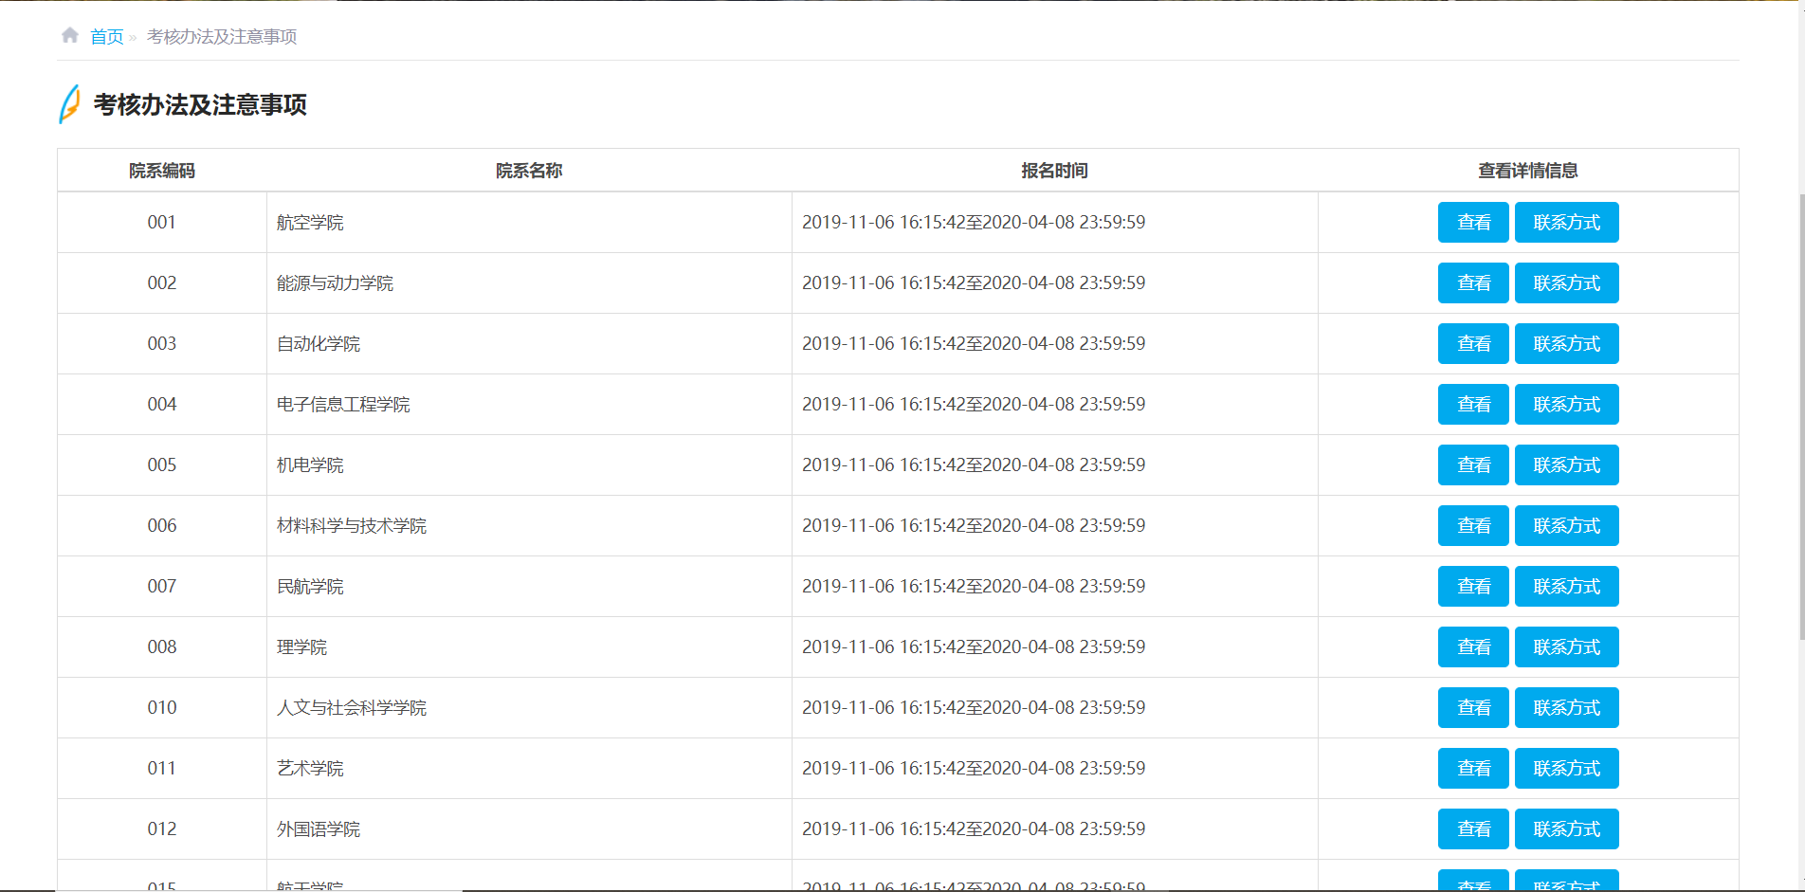Image resolution: width=1805 pixels, height=892 pixels.
Task: Click department code 002
Action: 162,282
